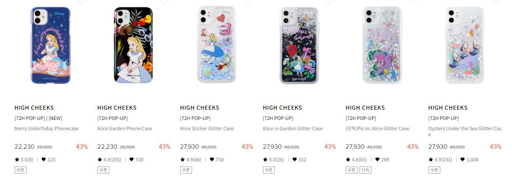The width and height of the screenshot is (512, 187).
Task: Click 72H POP-UP tag on Alice Garden Phone Case
Action: click(x=112, y=118)
